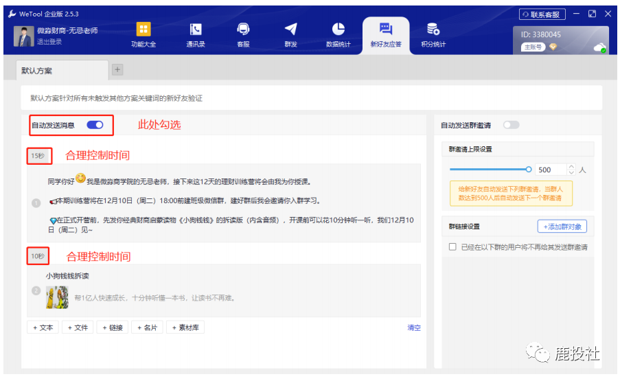Screen dimensions: 620x381
Task: Click the group invite limit slider handle
Action: pyautogui.click(x=528, y=169)
